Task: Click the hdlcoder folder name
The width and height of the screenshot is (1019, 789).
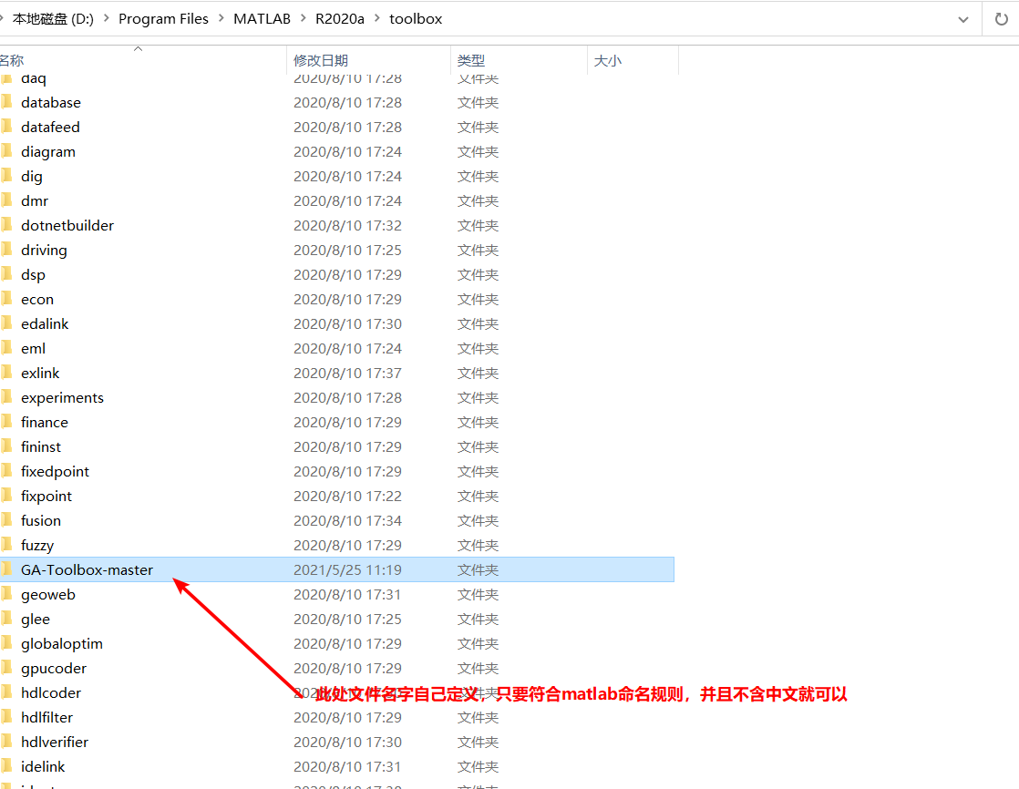Action: coord(51,693)
